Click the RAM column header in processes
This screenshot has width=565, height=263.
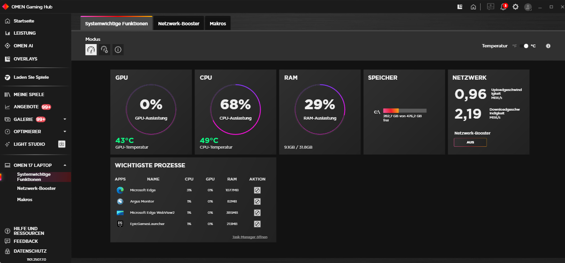232,179
